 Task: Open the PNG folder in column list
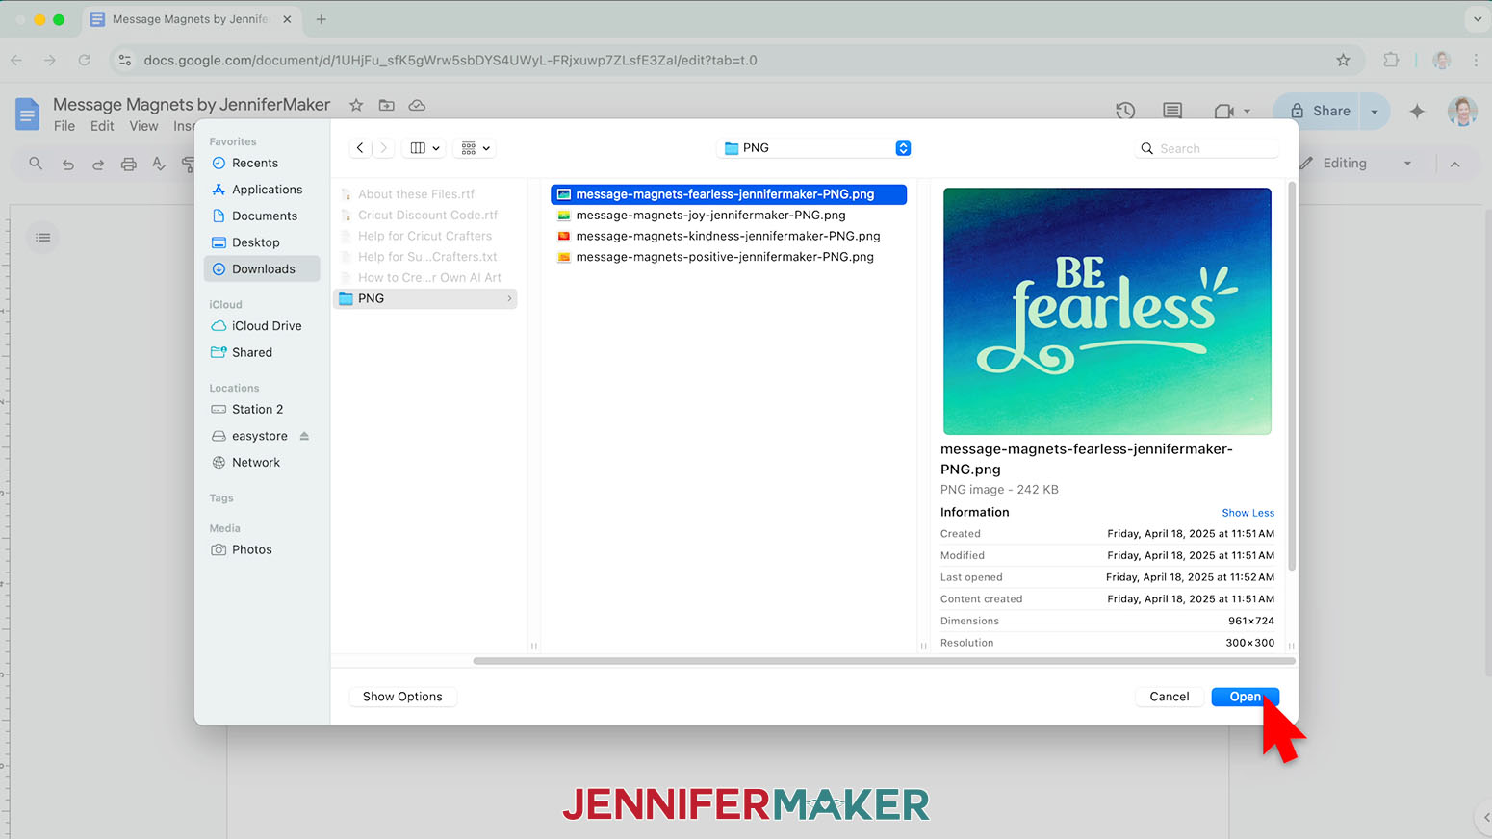click(x=425, y=298)
